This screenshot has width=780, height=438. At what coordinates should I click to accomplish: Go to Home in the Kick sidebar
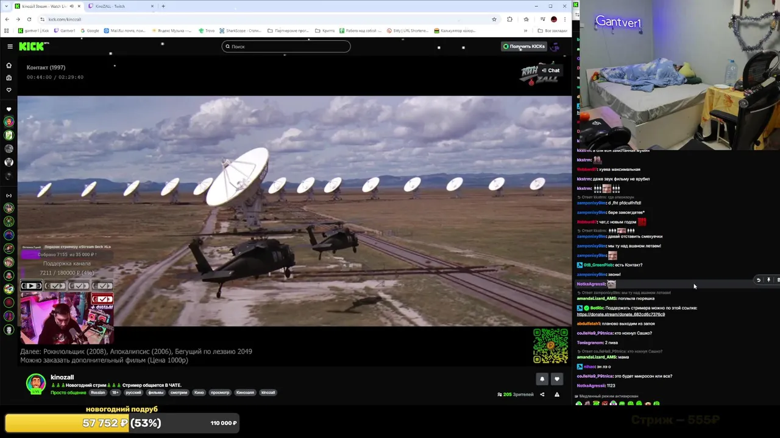point(9,65)
